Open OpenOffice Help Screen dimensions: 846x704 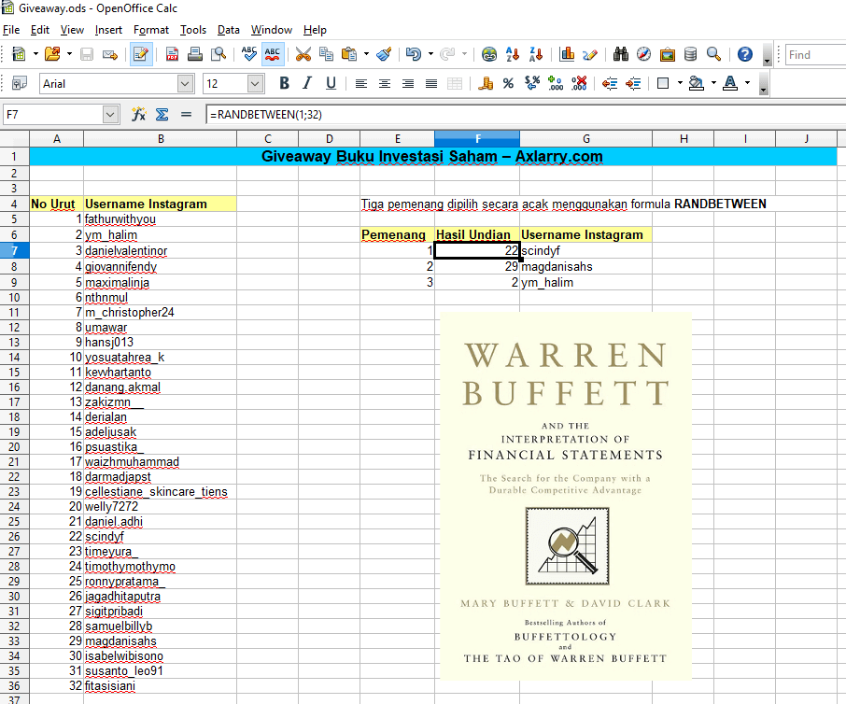coord(745,54)
